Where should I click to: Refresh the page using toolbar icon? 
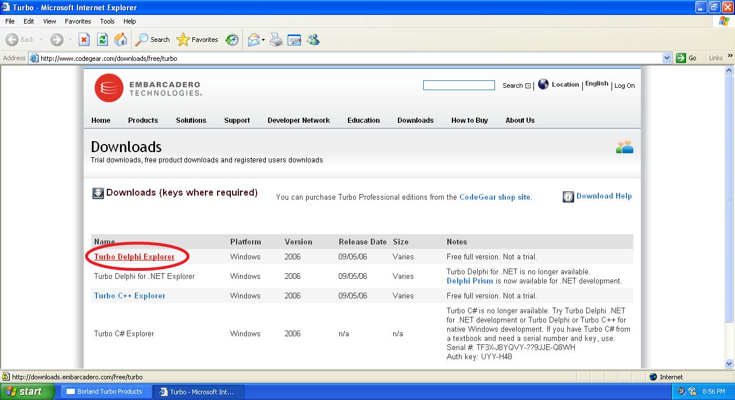coord(102,40)
